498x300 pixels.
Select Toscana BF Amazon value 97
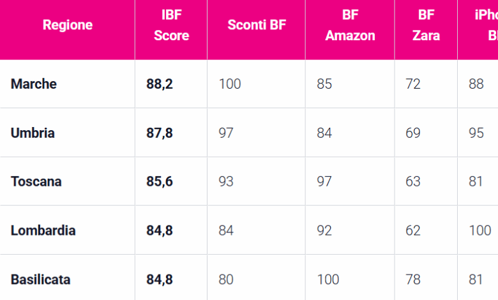[324, 181]
